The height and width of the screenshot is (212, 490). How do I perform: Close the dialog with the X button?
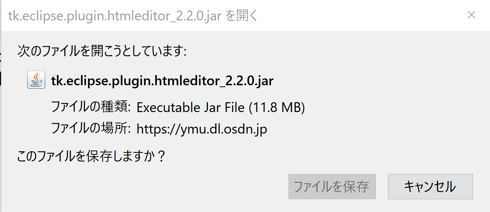471,15
